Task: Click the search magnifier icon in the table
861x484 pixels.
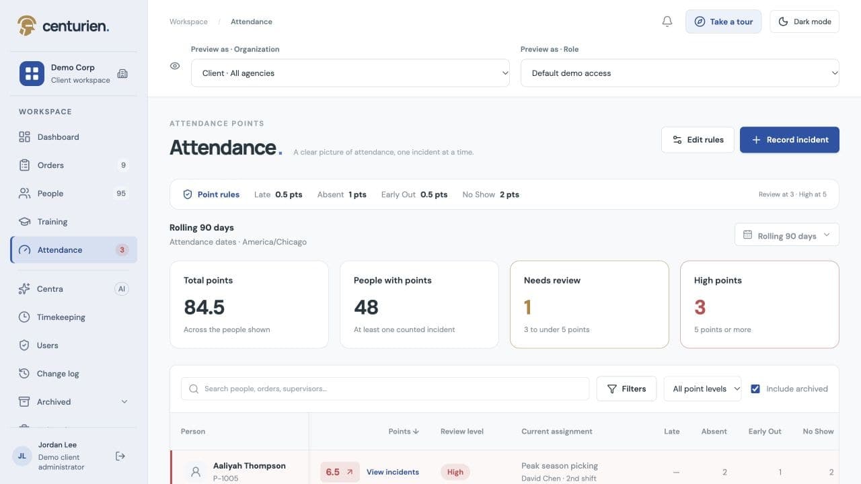Action: click(x=194, y=389)
